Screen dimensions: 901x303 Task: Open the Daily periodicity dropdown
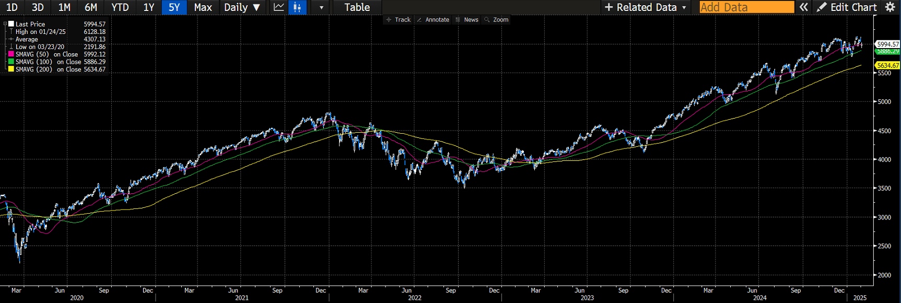[x=242, y=7]
